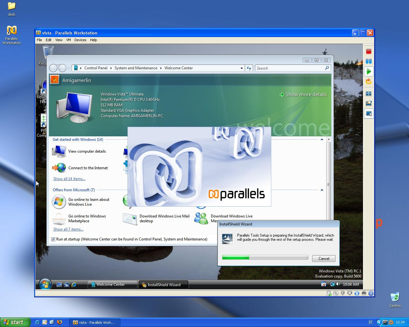Launch Firefox from the XP quick launch
The width and height of the screenshot is (409, 327).
point(59,322)
